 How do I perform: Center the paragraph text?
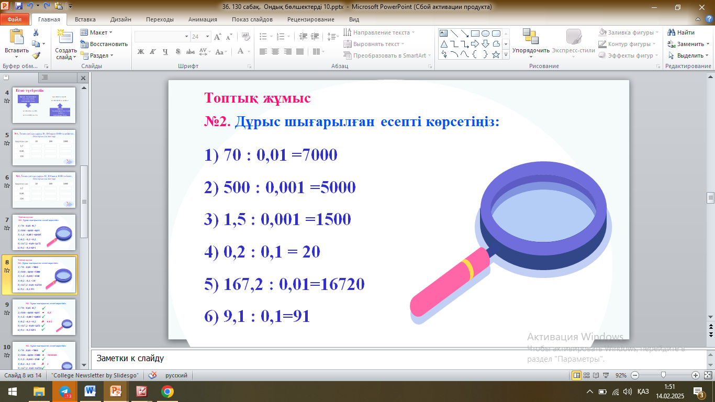click(276, 52)
